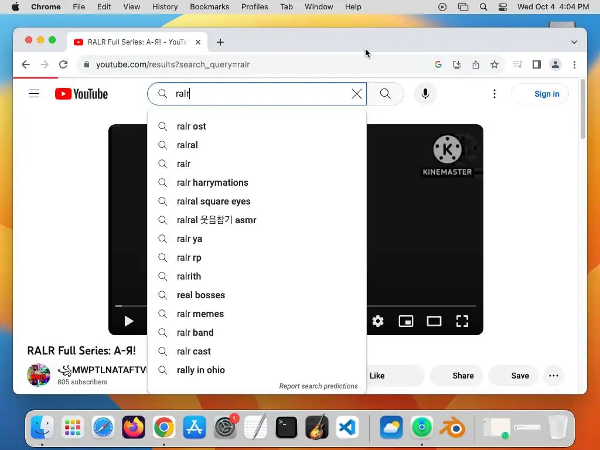Viewport: 600px width, 450px height.
Task: Open the Chrome profile avatar
Action: point(555,64)
